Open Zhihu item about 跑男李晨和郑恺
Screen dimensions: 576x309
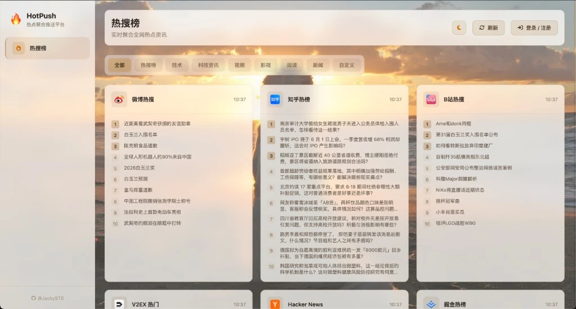[340, 238]
